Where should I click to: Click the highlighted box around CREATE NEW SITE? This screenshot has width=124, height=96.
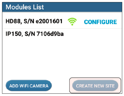95,85
